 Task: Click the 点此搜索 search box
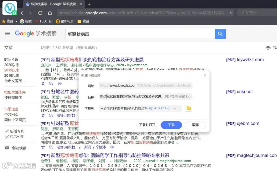pos(257,13)
